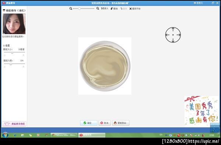Click the EN language indicator in the tray
This screenshot has height=145, width=221.
tap(161, 135)
